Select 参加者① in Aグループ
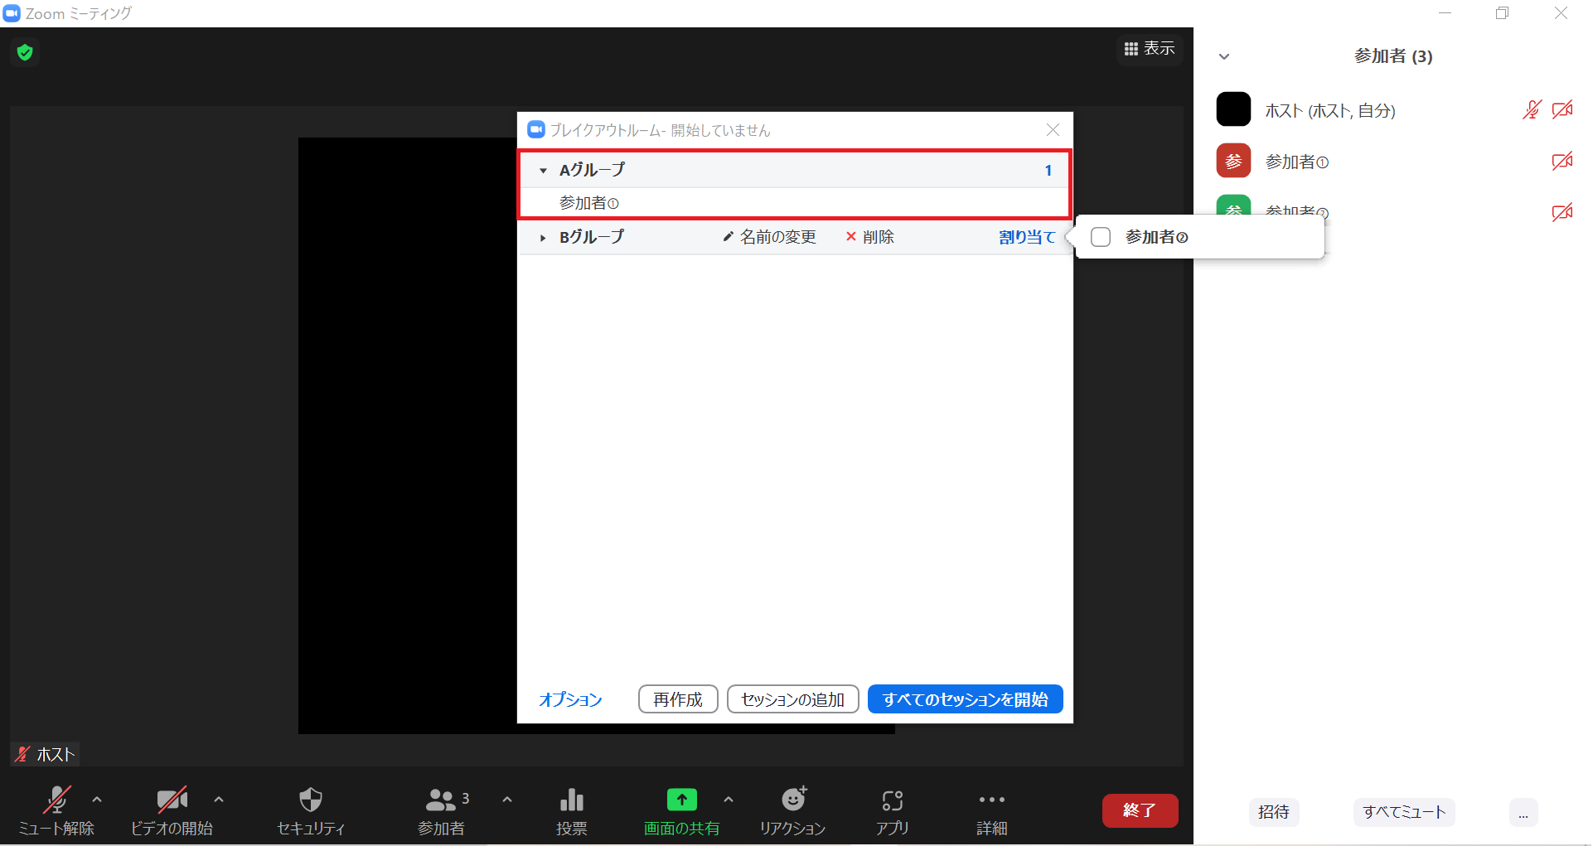Screen dimensions: 1593x846 [x=589, y=204]
